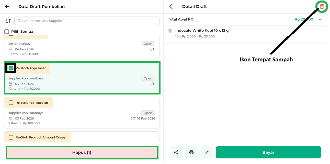The width and height of the screenshot is (330, 164).
Task: Click the search magnifier icon
Action: [19, 21]
